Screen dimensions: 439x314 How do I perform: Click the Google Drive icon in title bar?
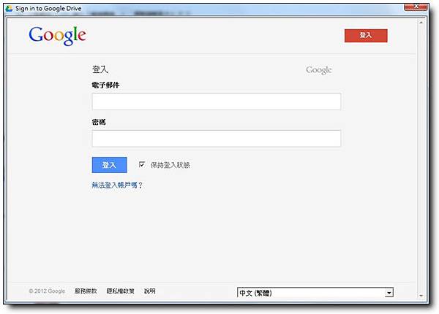9,8
